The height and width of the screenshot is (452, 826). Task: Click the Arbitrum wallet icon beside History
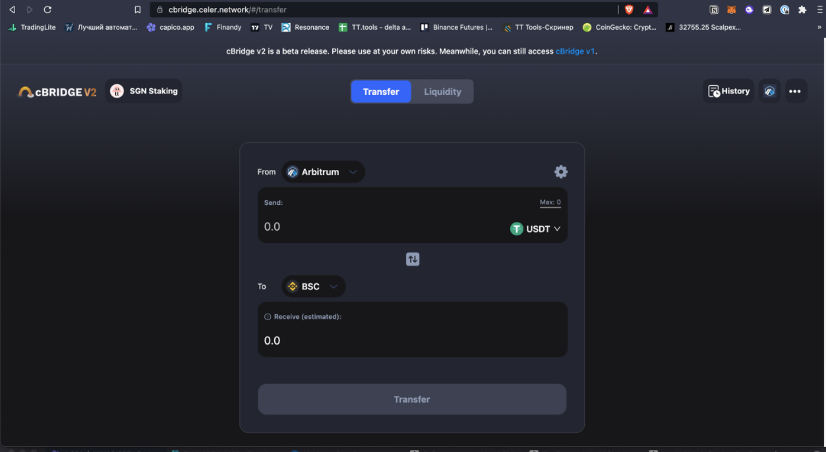769,91
